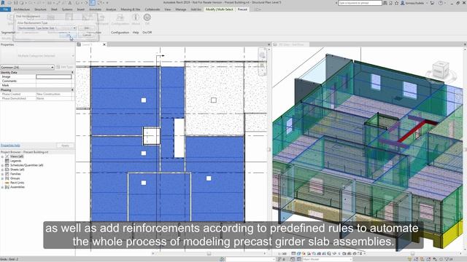Viewport: 467px width, 262px height.
Task: Open the Multiple Categories Selected type selector
Action: click(x=37, y=56)
